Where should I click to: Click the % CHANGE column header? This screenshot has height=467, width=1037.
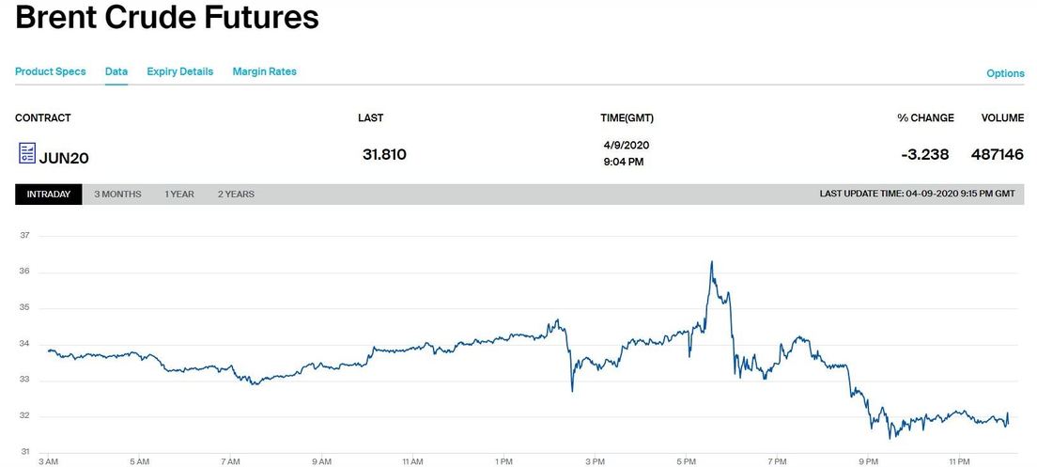coord(924,118)
